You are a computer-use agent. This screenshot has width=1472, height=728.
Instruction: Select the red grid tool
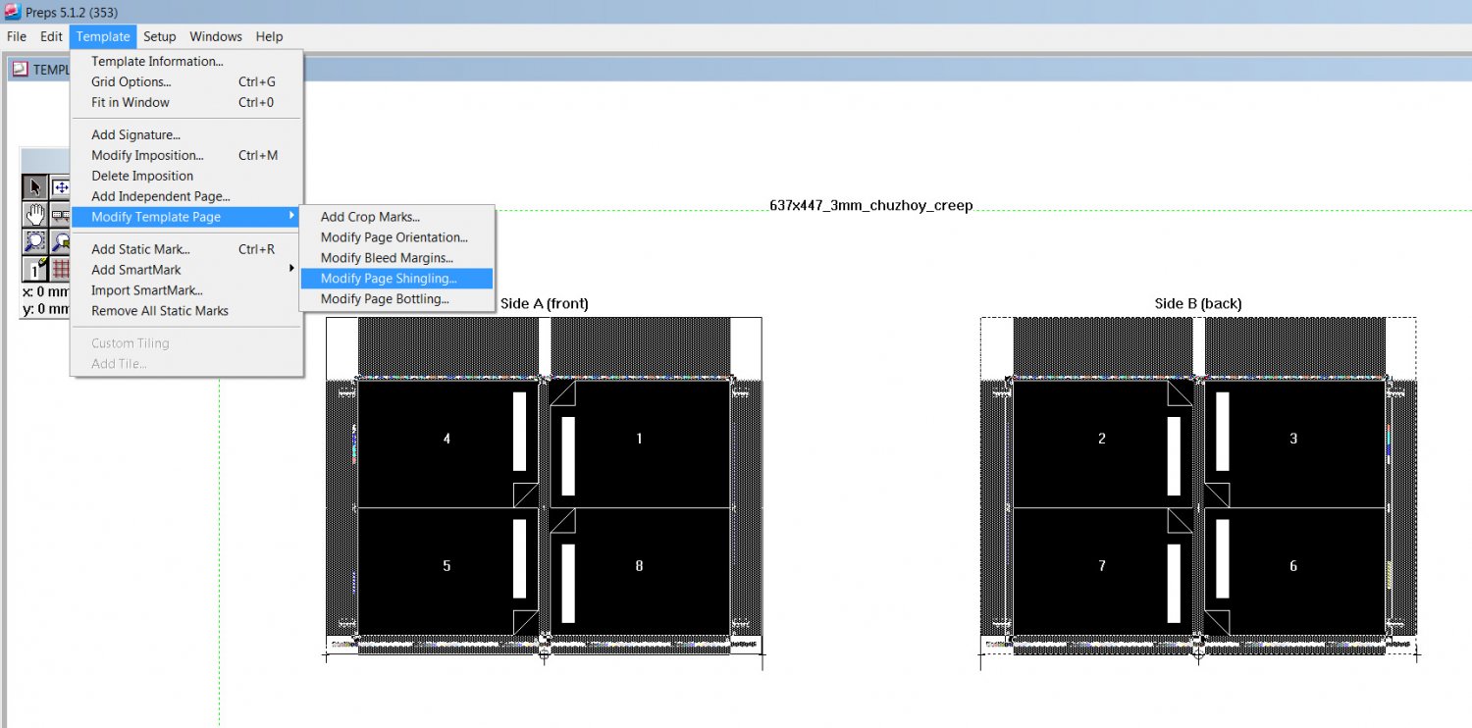60,269
